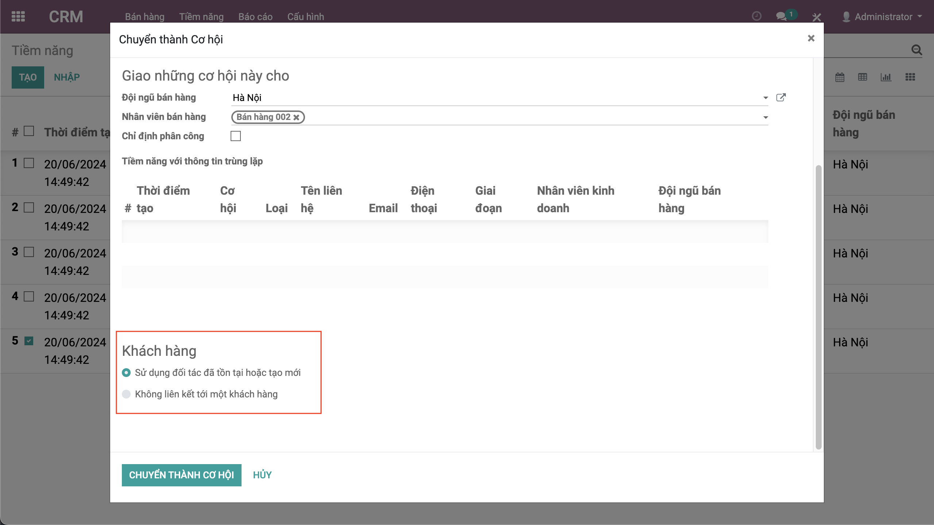The image size is (934, 525).
Task: Remove the 'Bán hàng 002' tag
Action: pyautogui.click(x=297, y=117)
